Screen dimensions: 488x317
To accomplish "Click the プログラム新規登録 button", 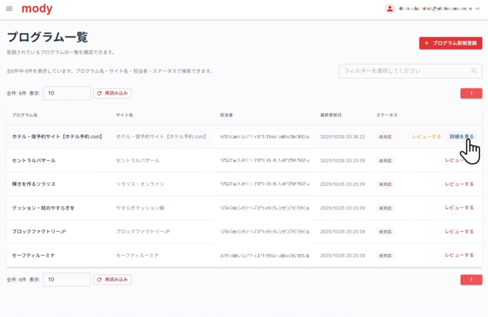I will click(451, 43).
